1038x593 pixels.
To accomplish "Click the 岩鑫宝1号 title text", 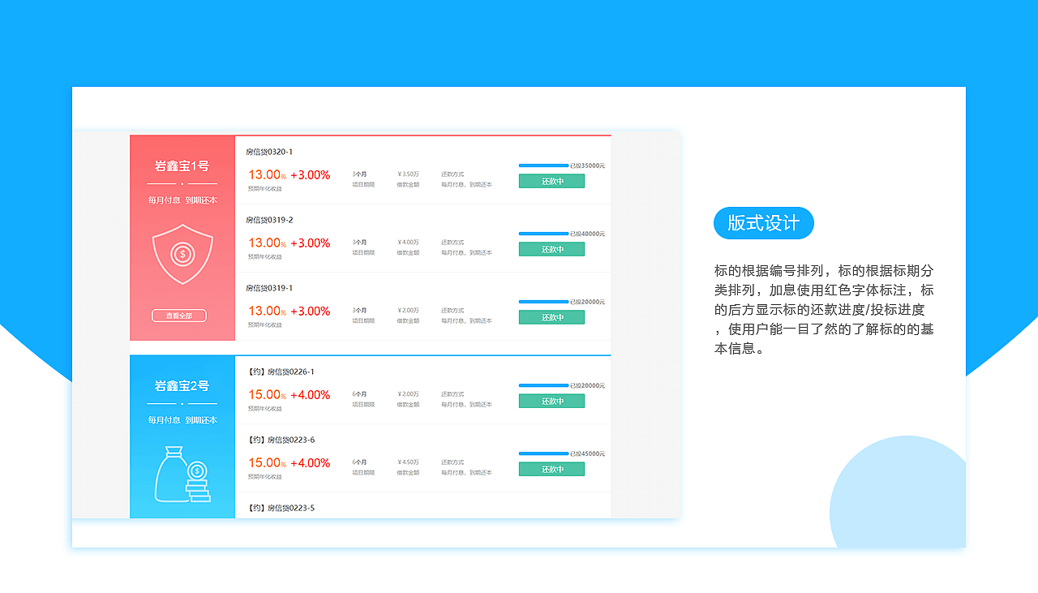I will [182, 165].
